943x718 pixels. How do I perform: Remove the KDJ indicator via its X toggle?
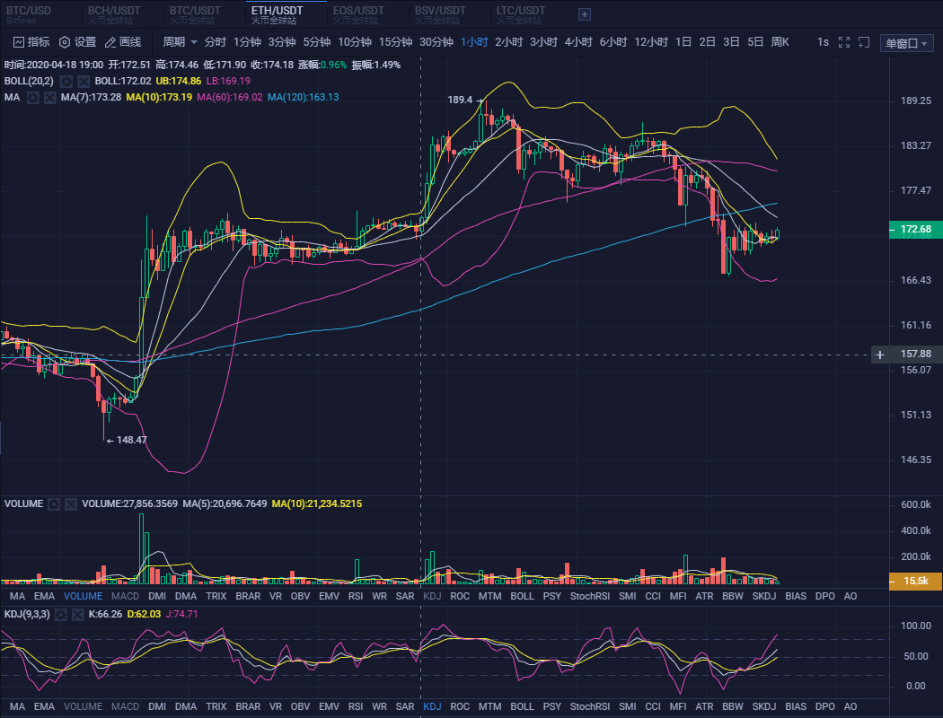coord(79,615)
